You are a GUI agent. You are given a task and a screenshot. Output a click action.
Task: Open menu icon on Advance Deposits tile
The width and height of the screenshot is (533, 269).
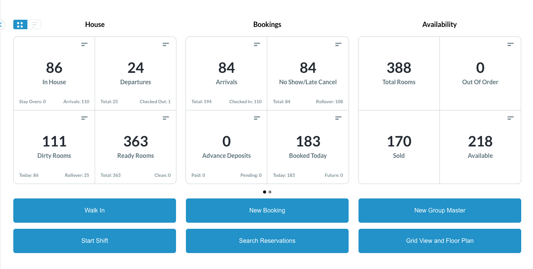pos(257,118)
